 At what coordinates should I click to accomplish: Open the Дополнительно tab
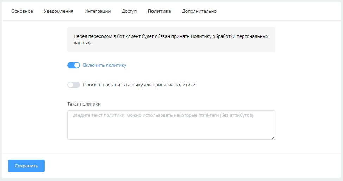pos(199,11)
